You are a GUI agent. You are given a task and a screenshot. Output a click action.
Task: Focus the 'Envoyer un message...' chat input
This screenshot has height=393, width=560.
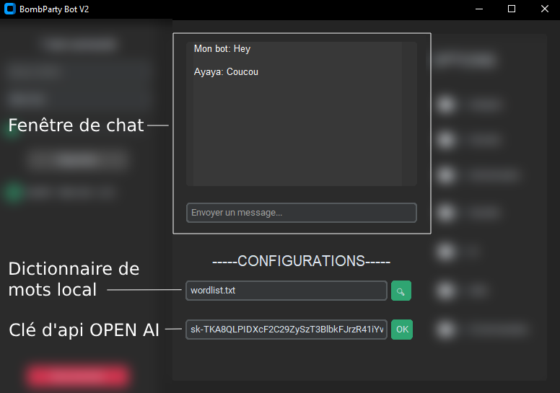click(301, 213)
